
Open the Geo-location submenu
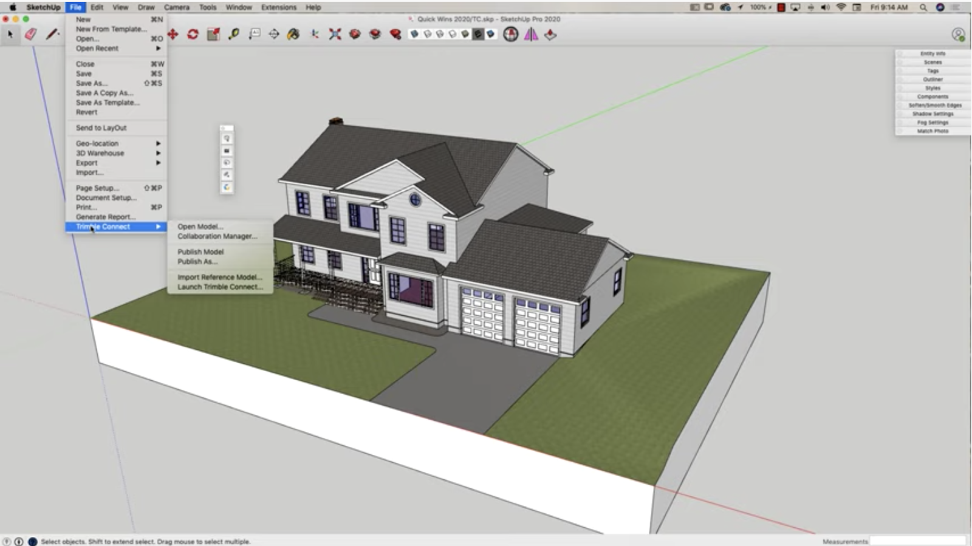pyautogui.click(x=116, y=143)
